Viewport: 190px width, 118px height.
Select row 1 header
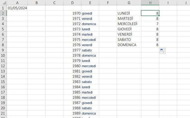click(x=3, y=8)
